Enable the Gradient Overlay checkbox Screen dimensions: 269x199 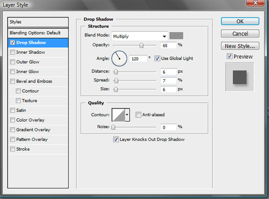13,130
